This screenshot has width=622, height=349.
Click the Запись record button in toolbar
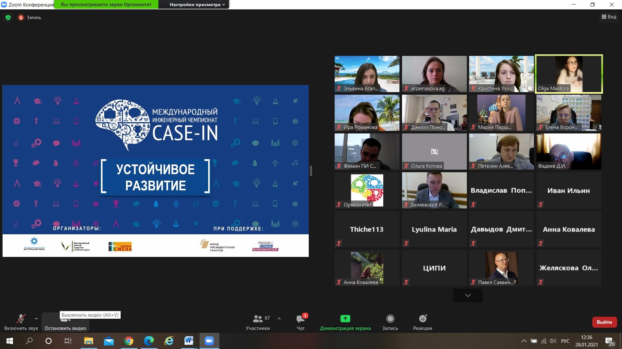click(390, 322)
